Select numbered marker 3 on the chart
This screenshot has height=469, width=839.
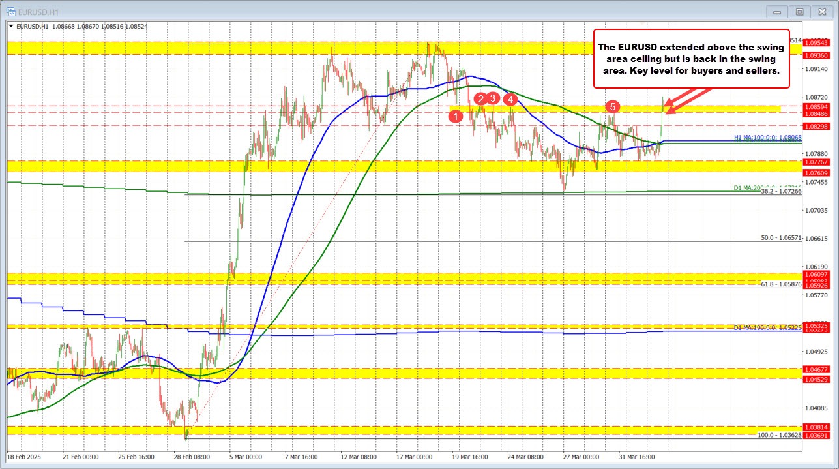click(x=492, y=98)
